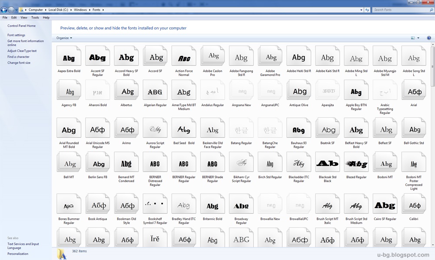
Task: Select the Bones Bummer Regular font icon
Action: 69,204
